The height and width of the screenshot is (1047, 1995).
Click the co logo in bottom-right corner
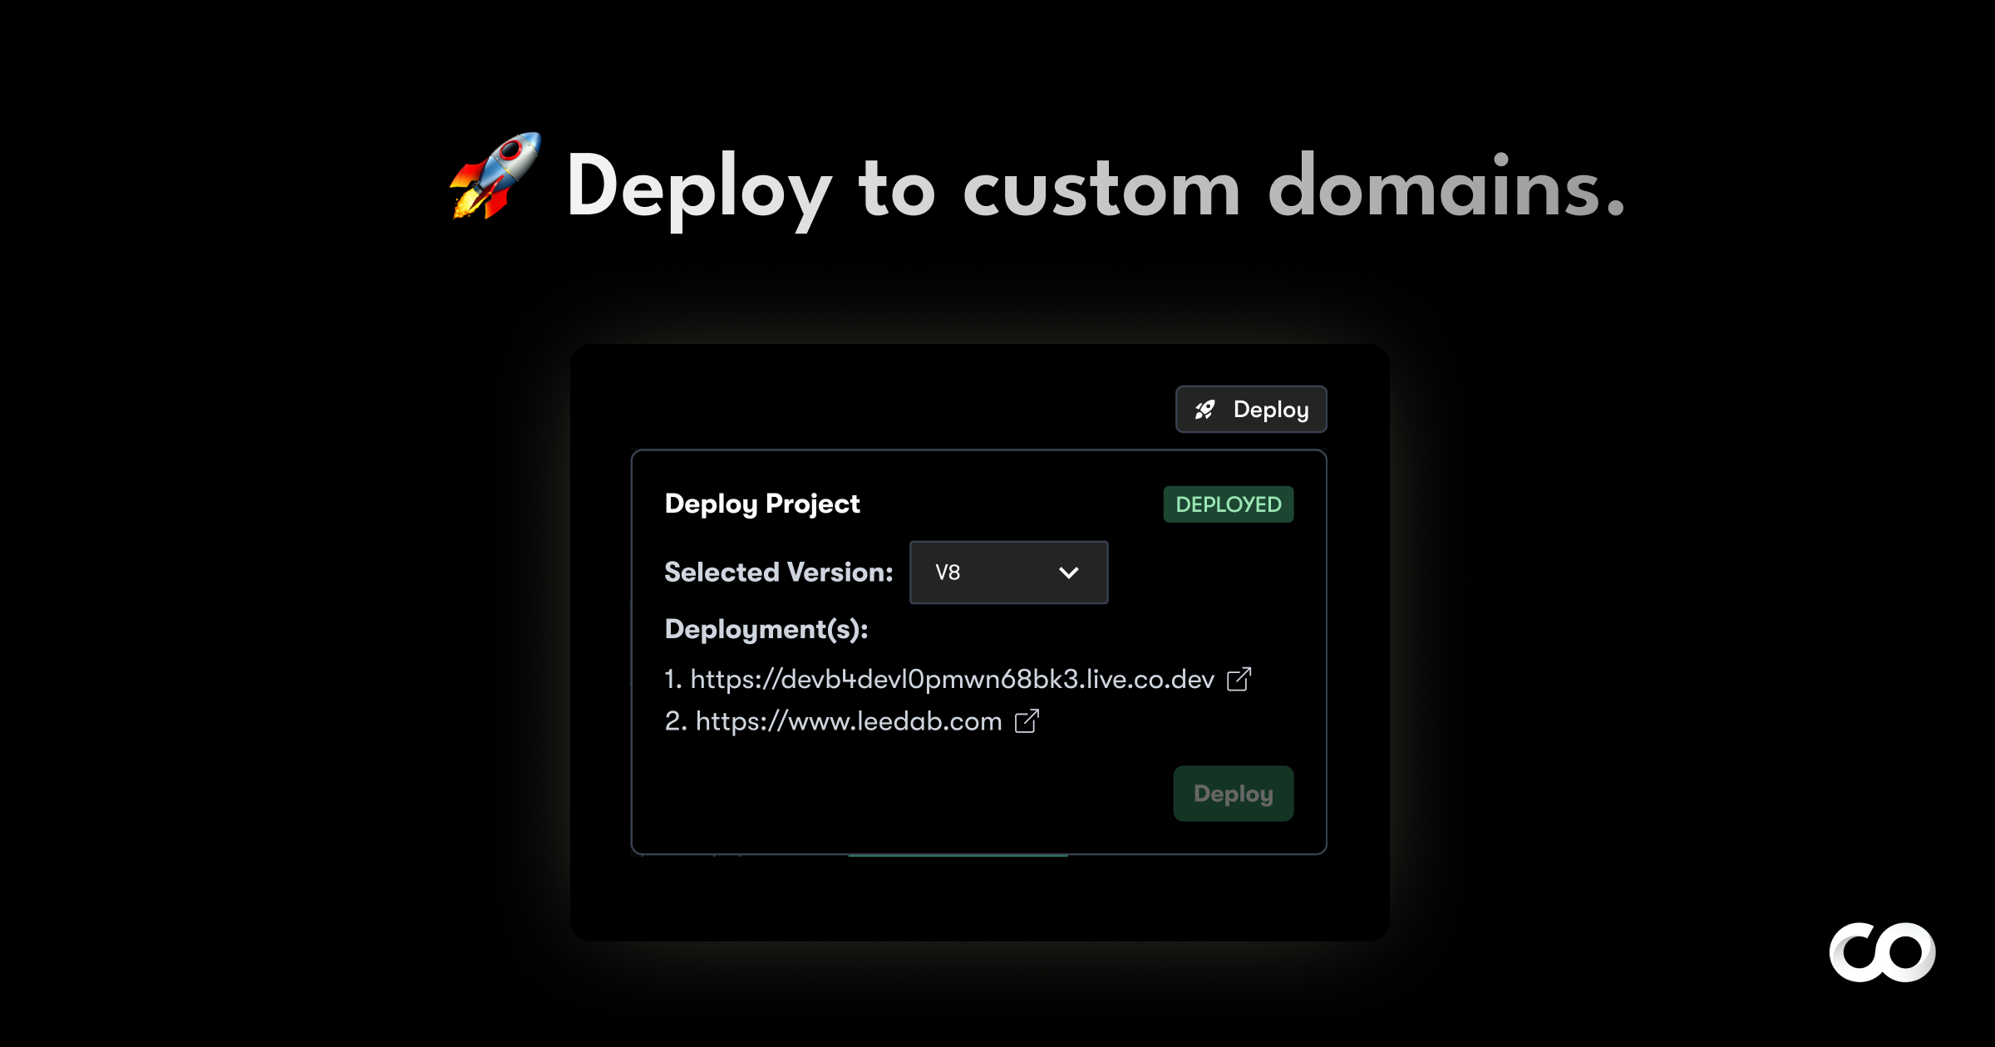pyautogui.click(x=1882, y=952)
